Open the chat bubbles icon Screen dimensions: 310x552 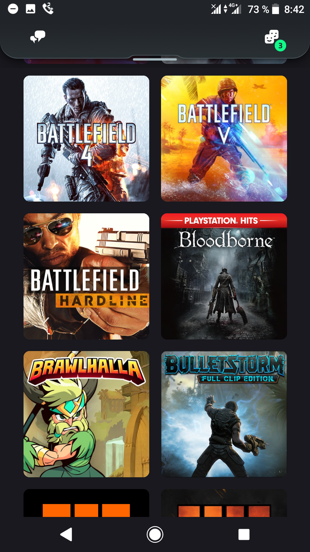tap(38, 37)
